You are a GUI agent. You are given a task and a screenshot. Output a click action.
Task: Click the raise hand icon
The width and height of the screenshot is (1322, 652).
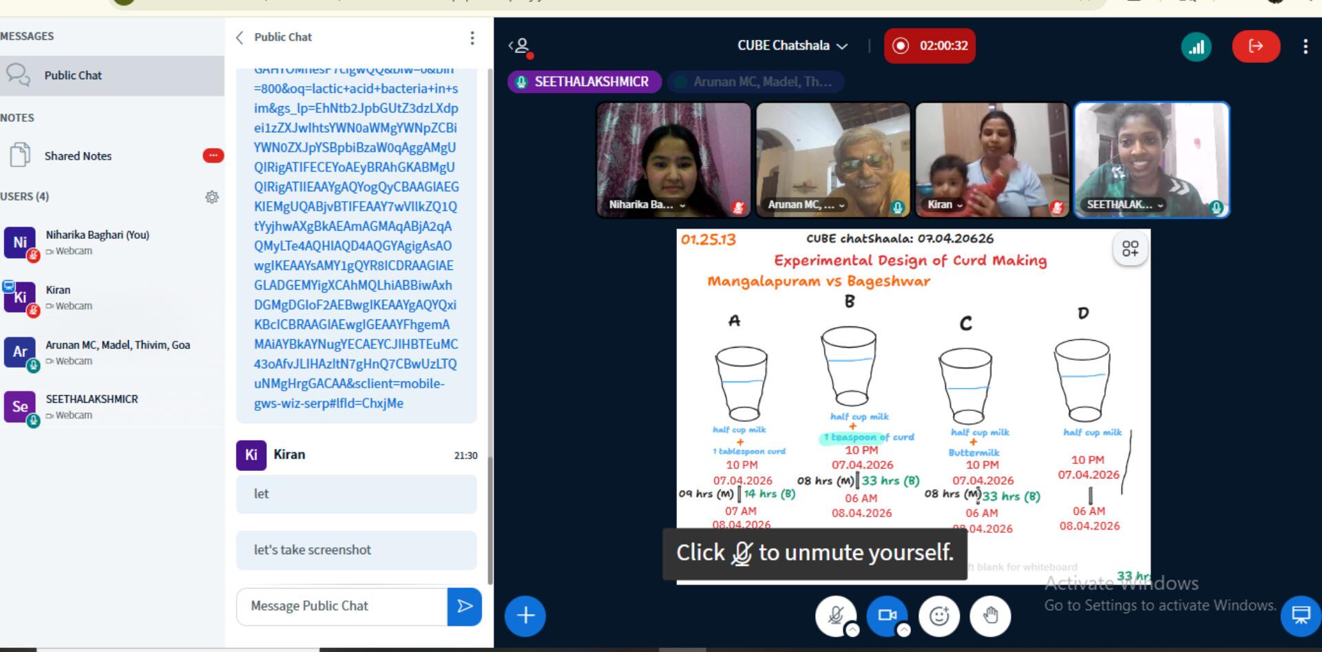[990, 616]
